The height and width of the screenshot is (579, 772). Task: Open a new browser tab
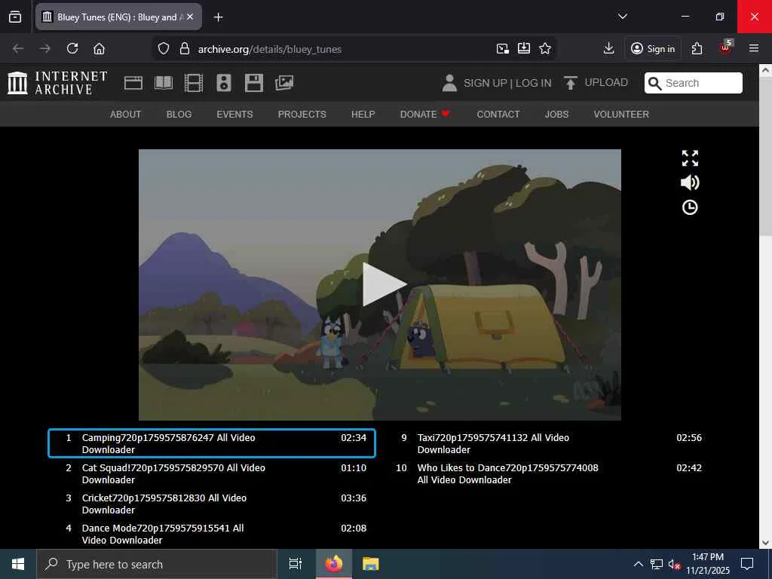pyautogui.click(x=218, y=17)
